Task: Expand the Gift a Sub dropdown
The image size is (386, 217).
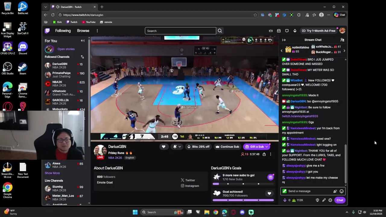Action: pyautogui.click(x=267, y=147)
